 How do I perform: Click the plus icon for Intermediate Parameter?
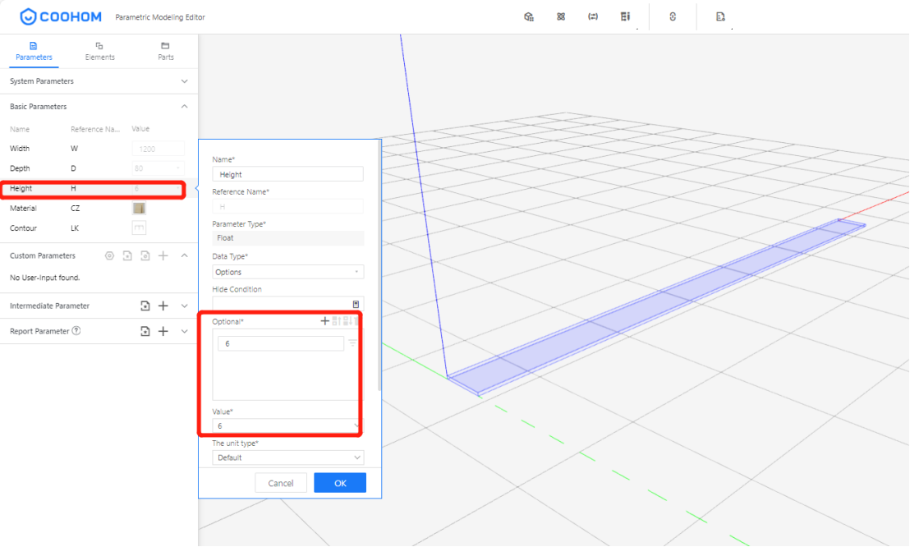163,306
